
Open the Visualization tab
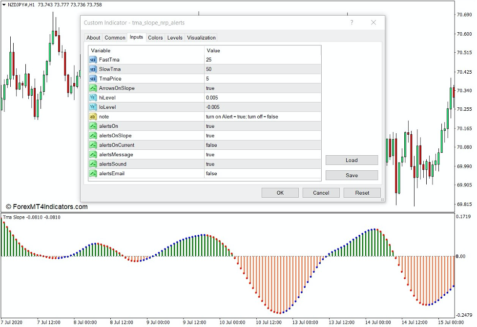pos(201,38)
